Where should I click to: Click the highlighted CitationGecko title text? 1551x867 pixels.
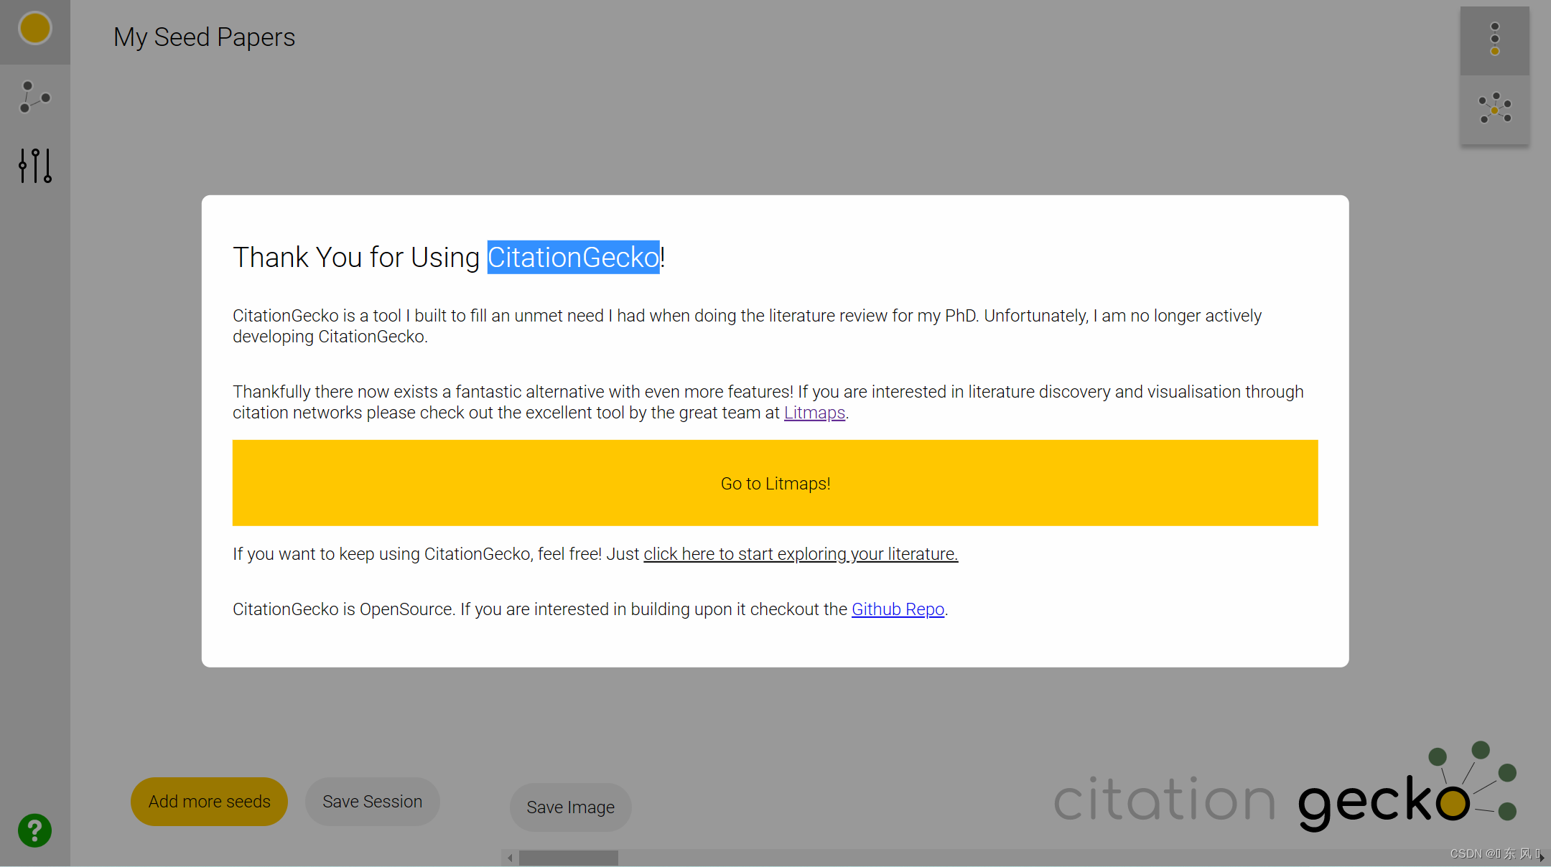(x=573, y=257)
